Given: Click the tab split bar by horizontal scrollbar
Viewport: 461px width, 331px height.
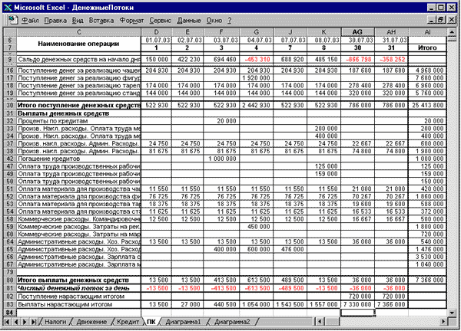Looking at the screenshot, I should (x=314, y=322).
